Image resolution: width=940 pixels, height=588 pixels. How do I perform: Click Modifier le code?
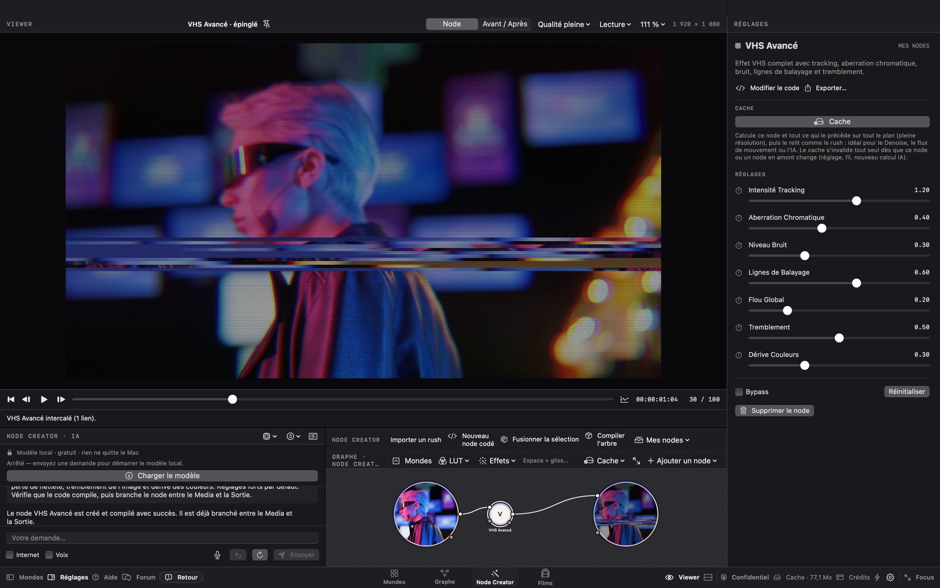tap(768, 88)
